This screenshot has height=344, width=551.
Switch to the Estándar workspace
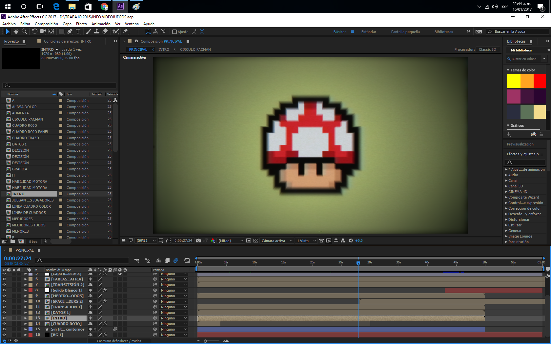click(369, 32)
